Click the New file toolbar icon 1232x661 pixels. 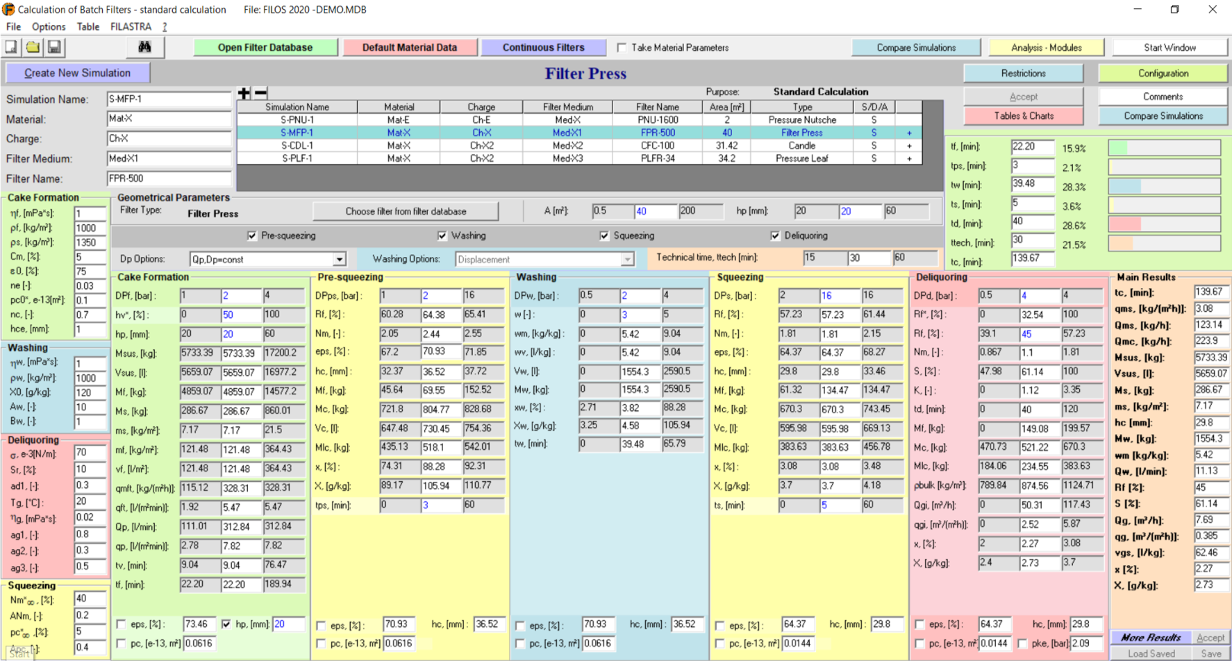point(11,47)
